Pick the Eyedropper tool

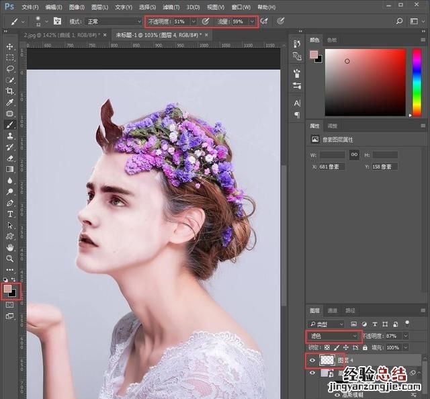pos(10,102)
